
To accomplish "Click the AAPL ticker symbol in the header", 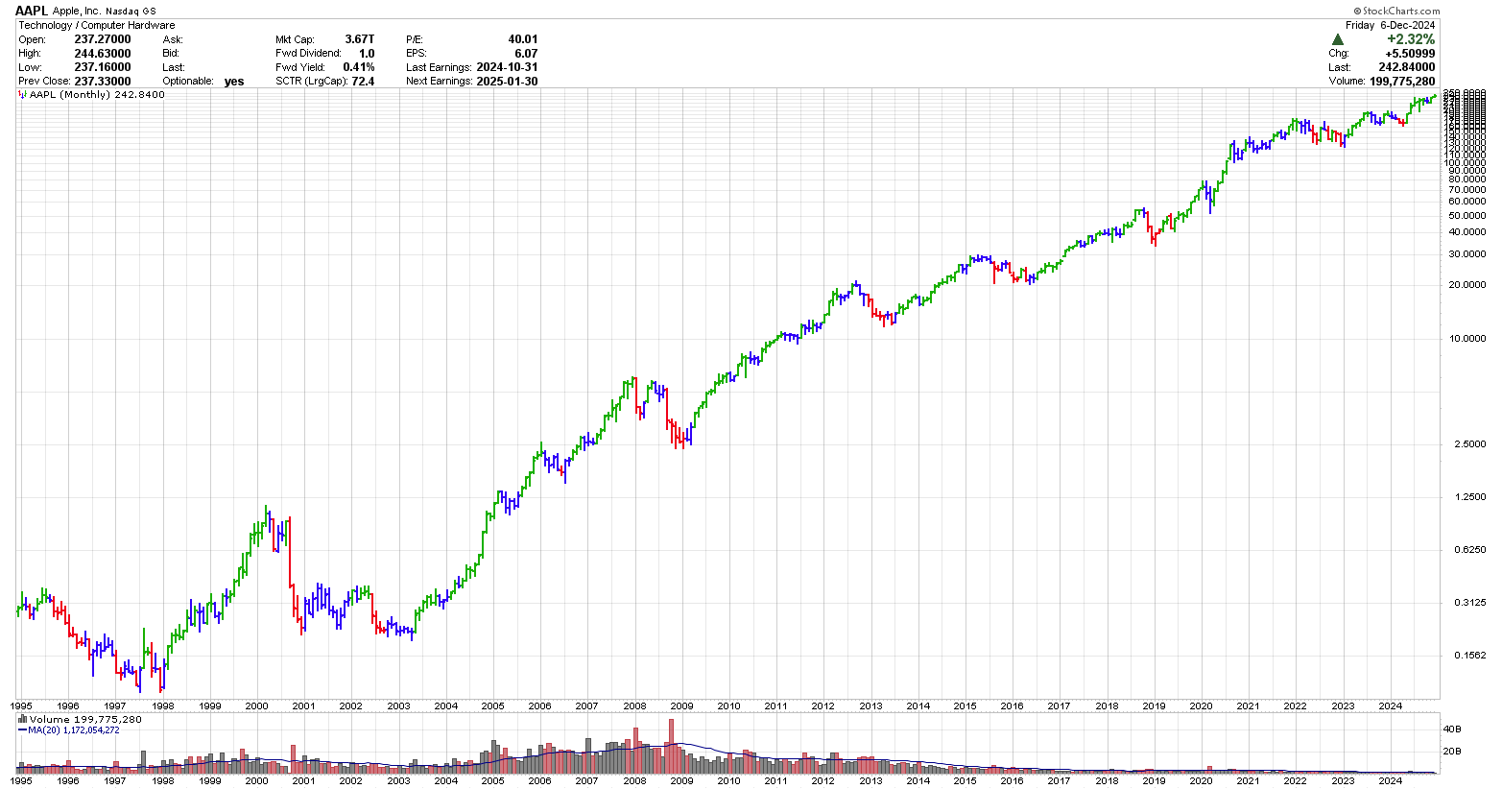I will coord(32,11).
